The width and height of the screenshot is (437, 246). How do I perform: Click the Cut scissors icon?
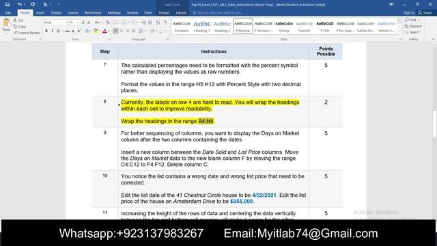pos(15,20)
